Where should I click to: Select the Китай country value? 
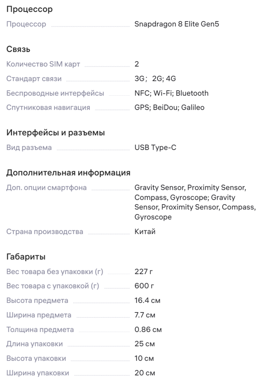point(145,232)
